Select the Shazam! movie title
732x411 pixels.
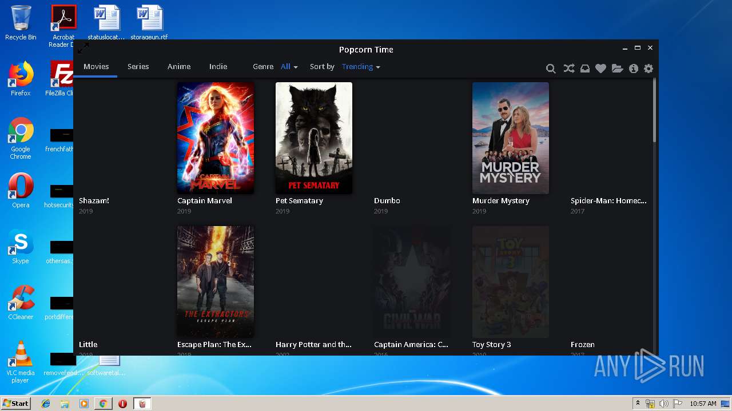(x=94, y=201)
